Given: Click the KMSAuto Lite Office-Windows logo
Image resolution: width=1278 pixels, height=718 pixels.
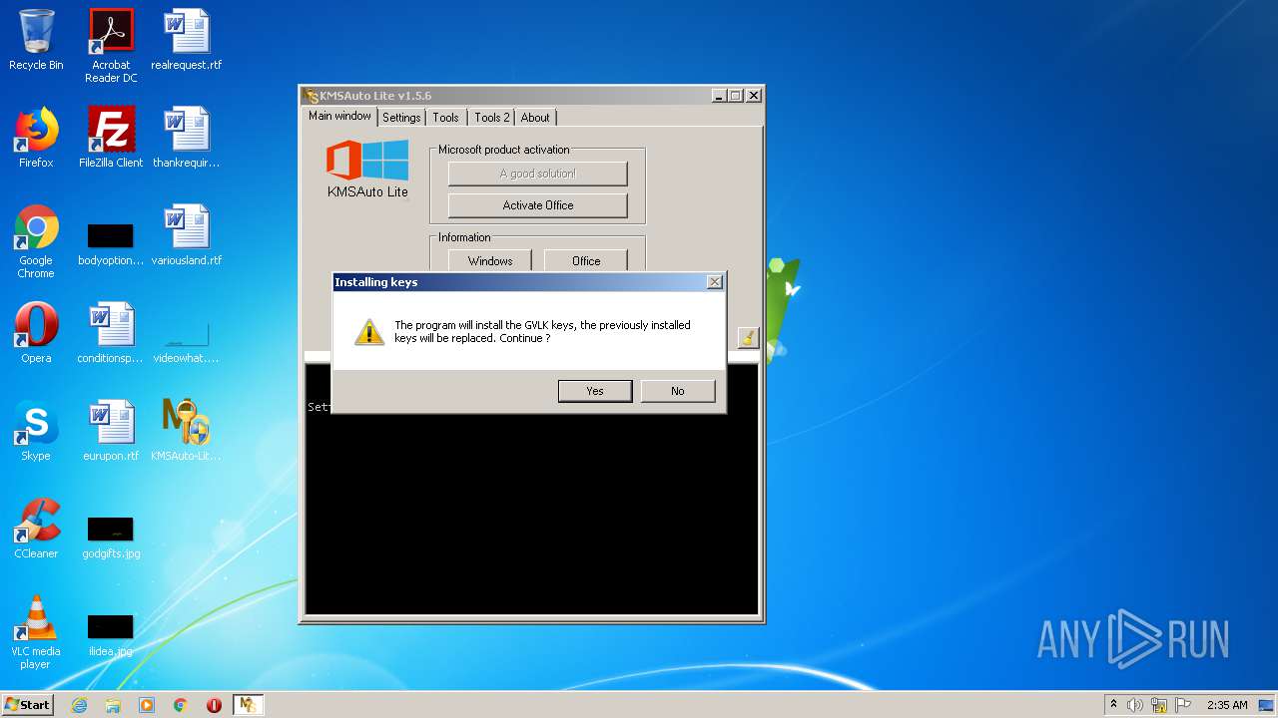Looking at the screenshot, I should (367, 161).
